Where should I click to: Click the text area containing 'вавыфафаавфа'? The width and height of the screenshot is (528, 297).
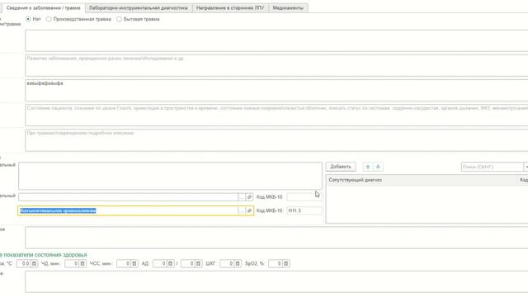coord(276,90)
